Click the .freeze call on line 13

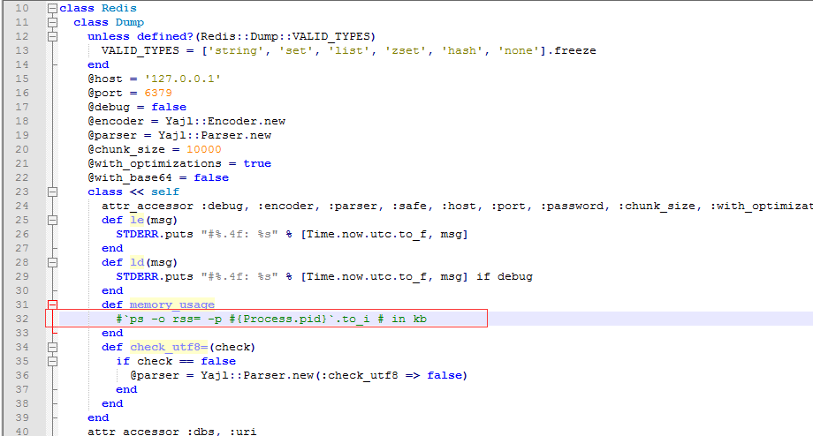pos(572,50)
